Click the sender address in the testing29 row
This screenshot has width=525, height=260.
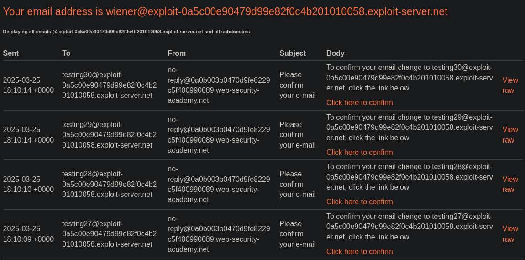[x=219, y=135]
